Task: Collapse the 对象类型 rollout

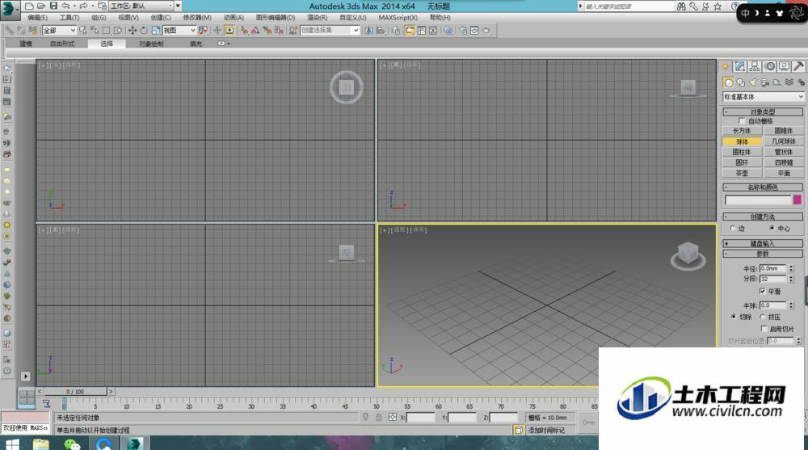Action: (763, 111)
